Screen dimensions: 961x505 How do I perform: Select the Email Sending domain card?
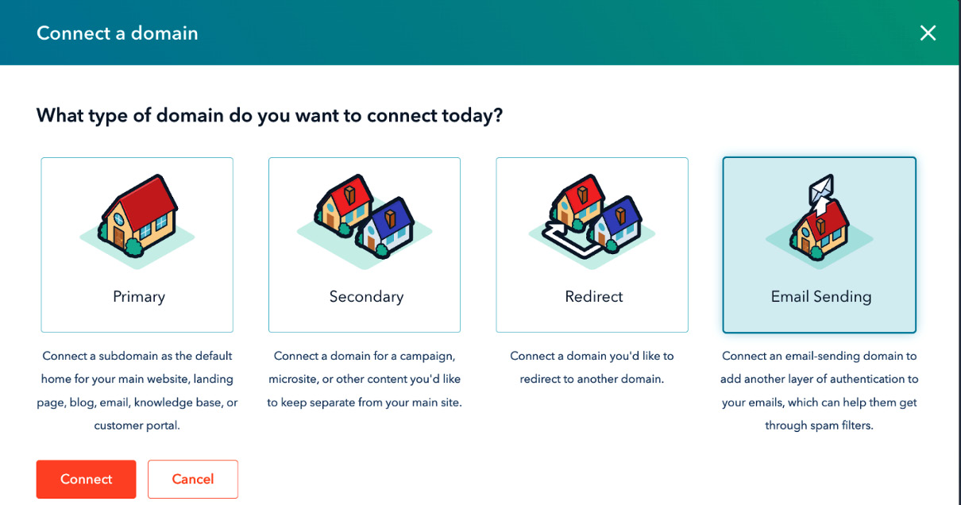pyautogui.click(x=820, y=245)
